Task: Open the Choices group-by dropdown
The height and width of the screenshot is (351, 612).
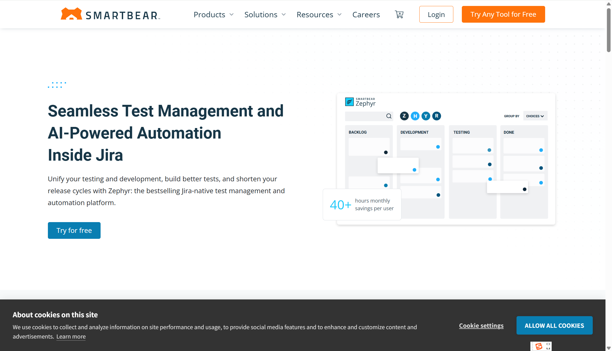Action: 535,116
